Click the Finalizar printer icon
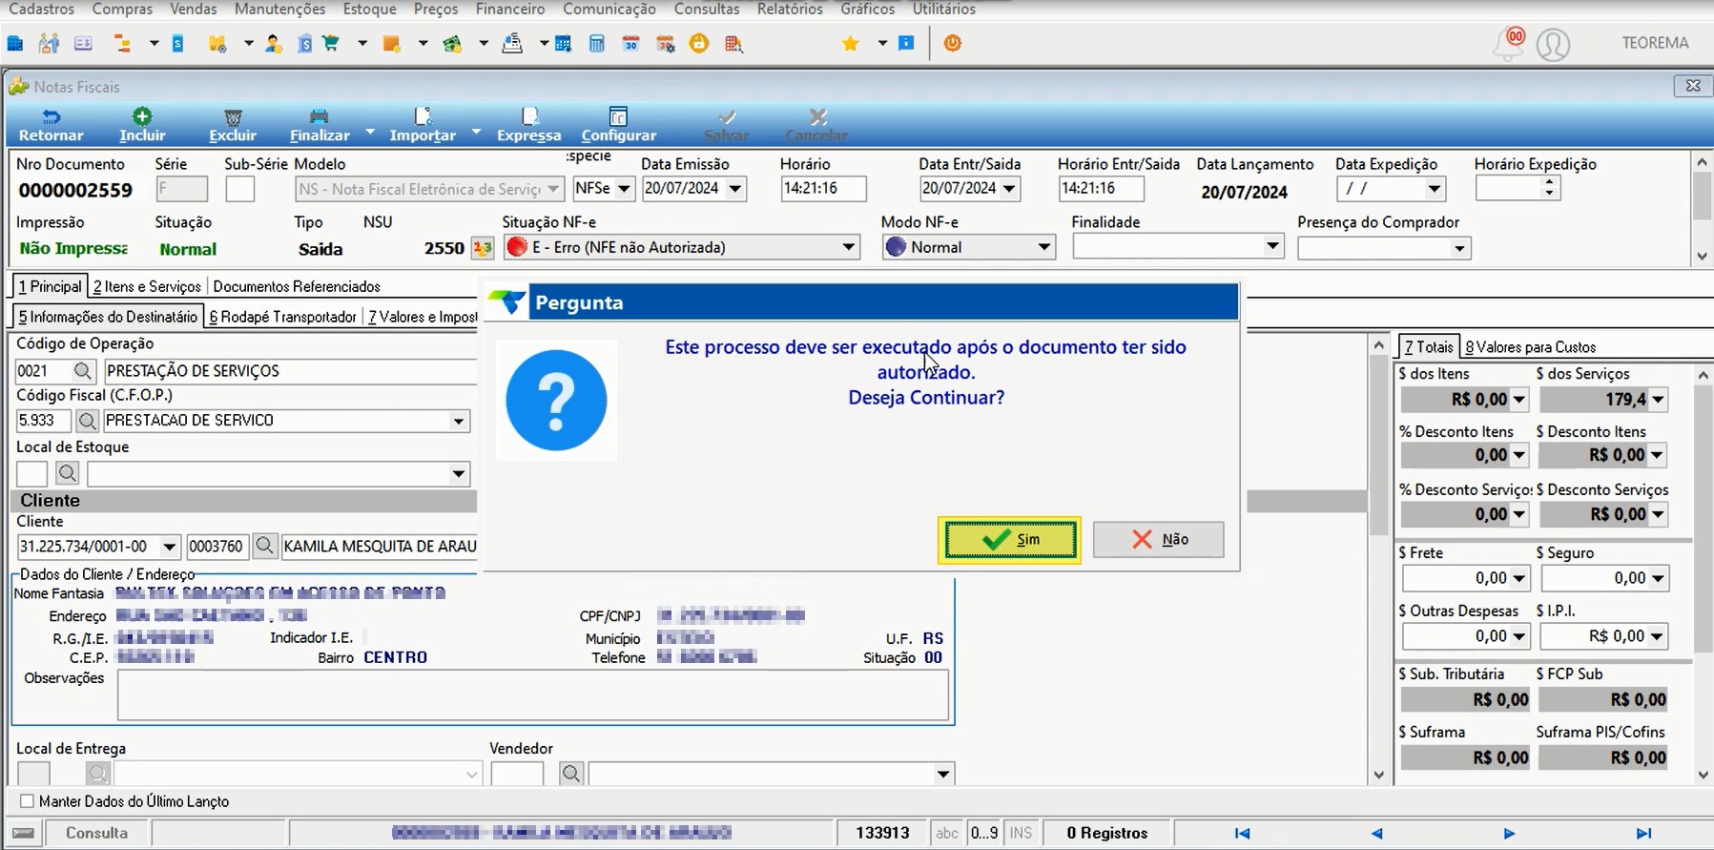Screen dimensions: 1714x850 point(319,116)
